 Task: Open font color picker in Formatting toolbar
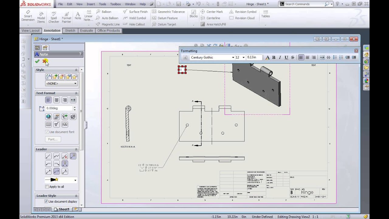(x=267, y=57)
